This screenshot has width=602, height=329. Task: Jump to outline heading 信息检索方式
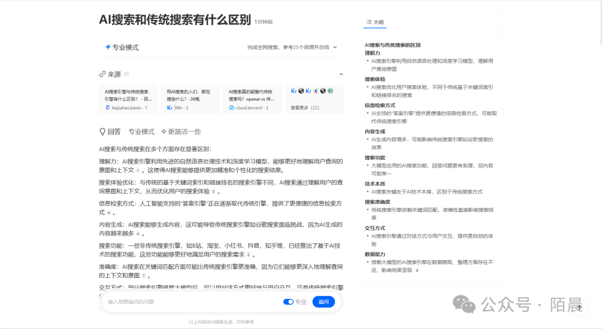[x=380, y=105]
